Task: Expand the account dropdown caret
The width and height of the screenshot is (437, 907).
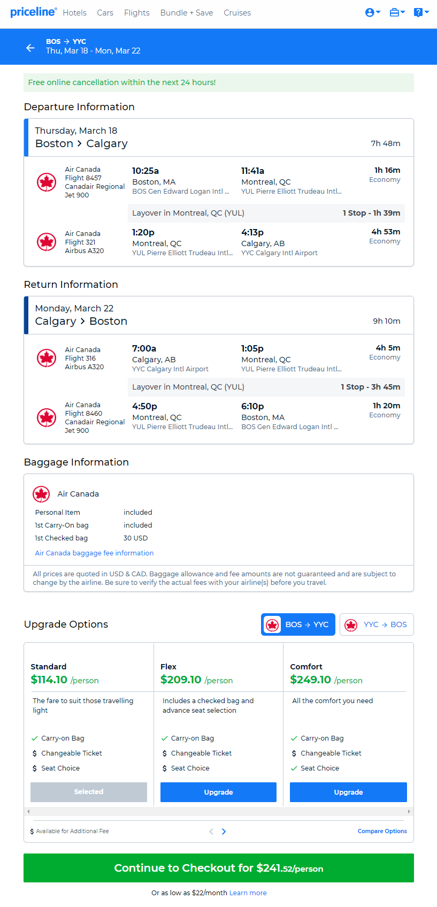Action: (x=378, y=12)
